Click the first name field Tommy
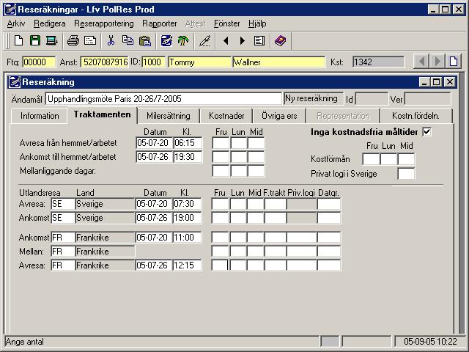 click(x=200, y=62)
